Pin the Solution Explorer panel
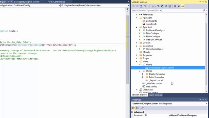Image resolution: width=209 pixels, height=118 pixels. pos(203,2)
